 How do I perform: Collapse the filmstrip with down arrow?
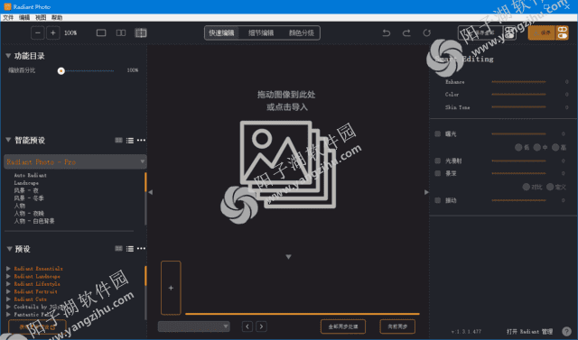coord(289,257)
